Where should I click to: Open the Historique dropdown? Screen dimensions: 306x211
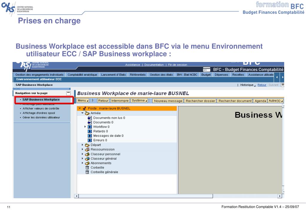[x=248, y=85]
